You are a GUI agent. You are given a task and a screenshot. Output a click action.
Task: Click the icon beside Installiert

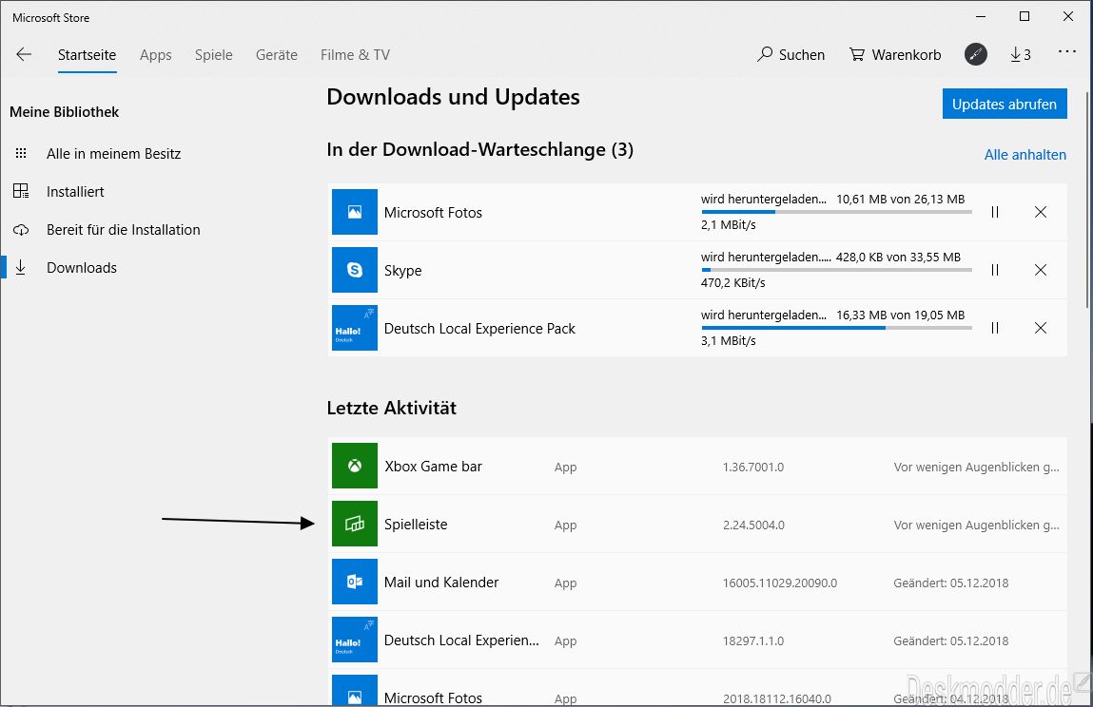[x=21, y=191]
